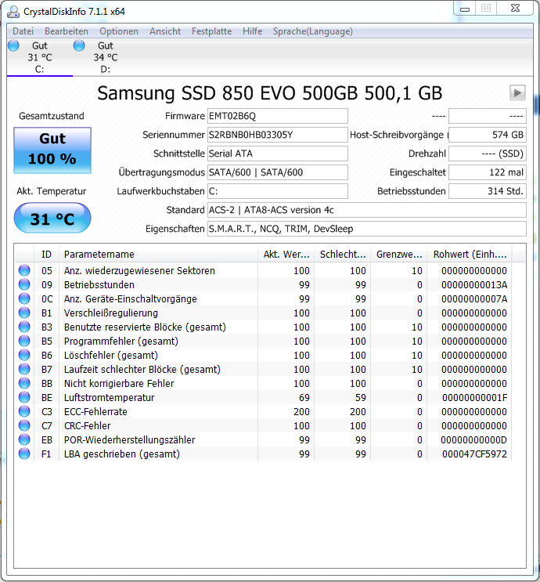Open the Hilfe menu
This screenshot has height=582, width=540.
pyautogui.click(x=252, y=31)
